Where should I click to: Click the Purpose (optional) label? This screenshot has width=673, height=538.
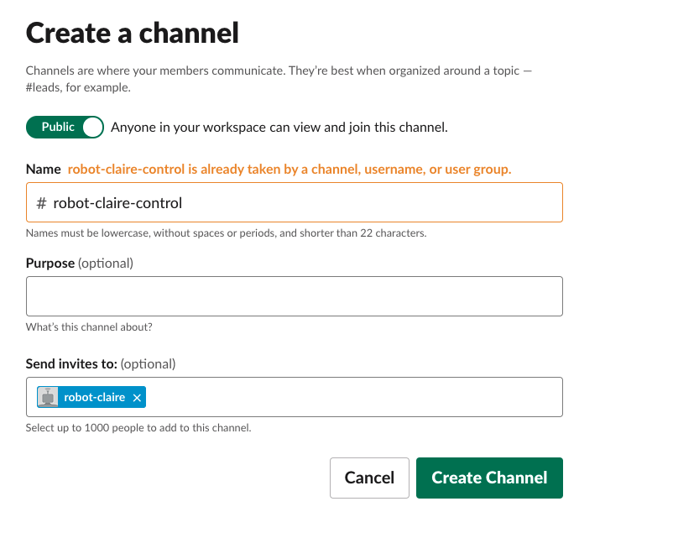pyautogui.click(x=79, y=263)
